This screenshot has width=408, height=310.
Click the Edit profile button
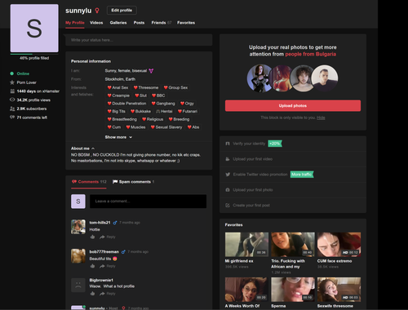(122, 11)
